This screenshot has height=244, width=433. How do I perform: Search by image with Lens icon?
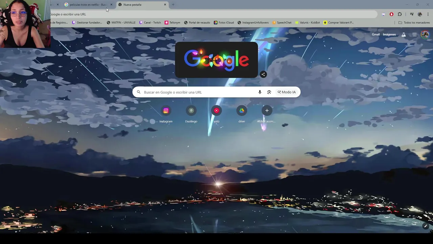click(269, 92)
